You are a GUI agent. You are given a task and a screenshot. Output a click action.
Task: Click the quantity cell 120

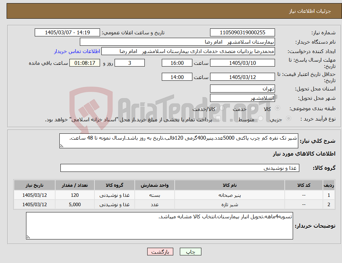coord(75,195)
